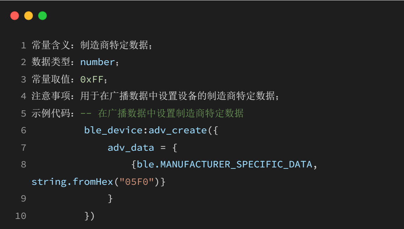
Task: Click the blue word "number"
Action: [x=98, y=62]
